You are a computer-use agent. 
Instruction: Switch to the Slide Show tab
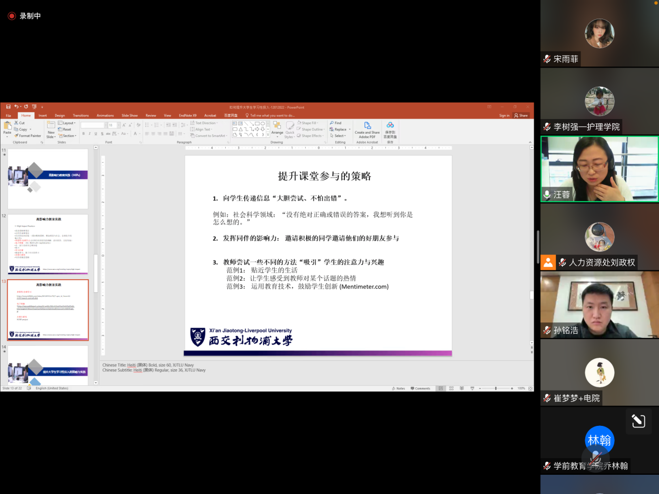130,115
